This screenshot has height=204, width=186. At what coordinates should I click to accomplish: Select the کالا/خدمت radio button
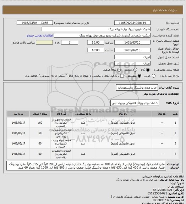(119, 70)
